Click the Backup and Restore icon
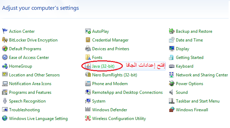The width and height of the screenshot is (230, 128). (x=172, y=31)
